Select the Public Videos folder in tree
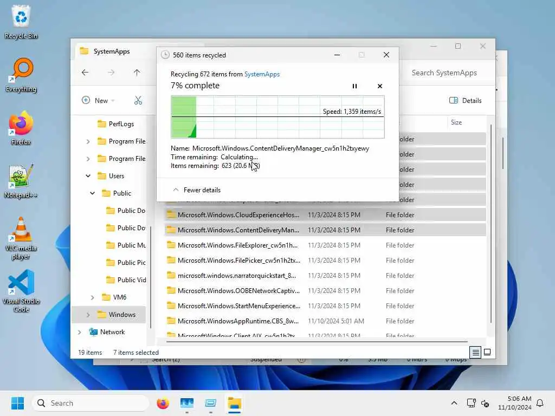 [x=126, y=280]
